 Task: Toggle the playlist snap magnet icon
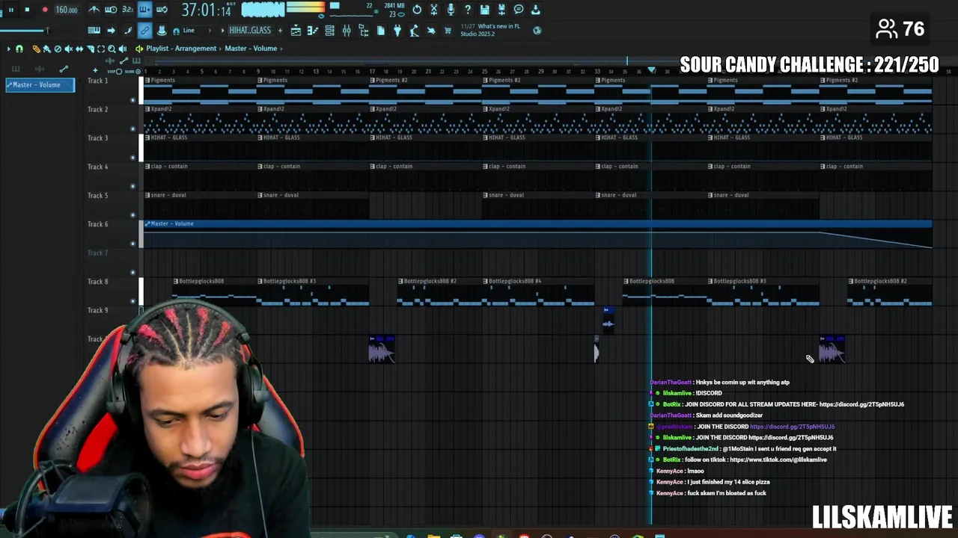(x=19, y=49)
